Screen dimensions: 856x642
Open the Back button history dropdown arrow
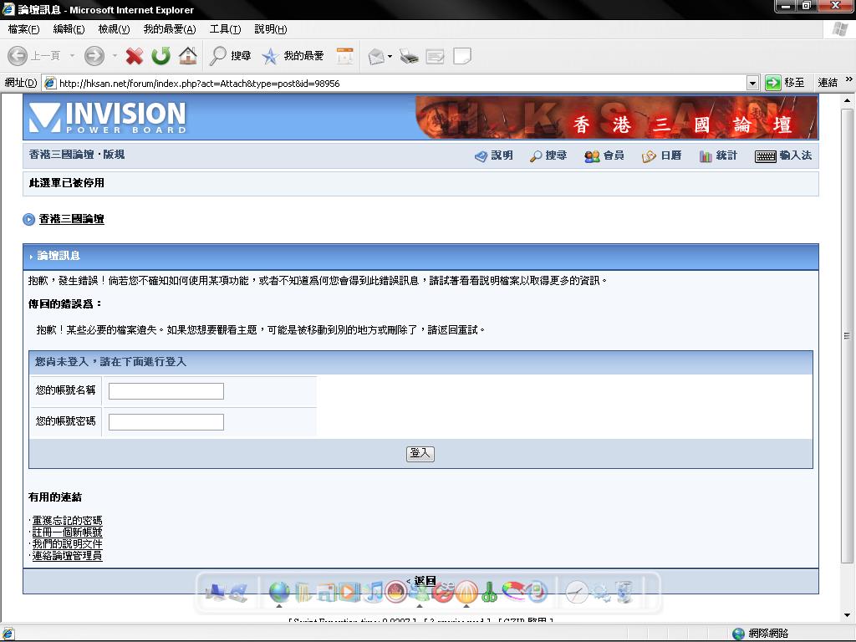pos(72,56)
